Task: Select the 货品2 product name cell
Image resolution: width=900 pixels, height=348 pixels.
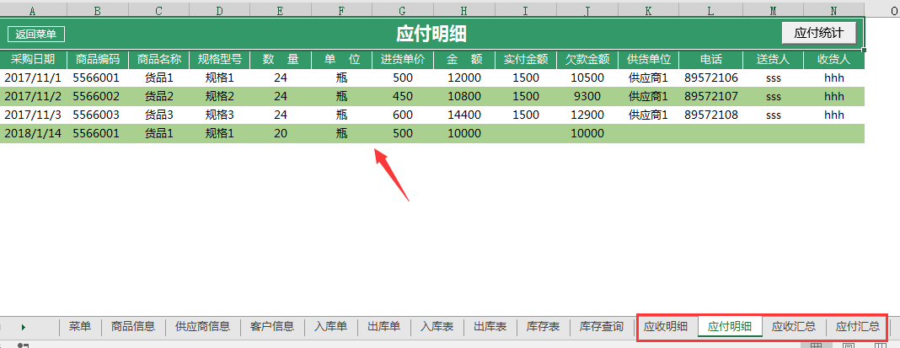Action: coord(158,96)
